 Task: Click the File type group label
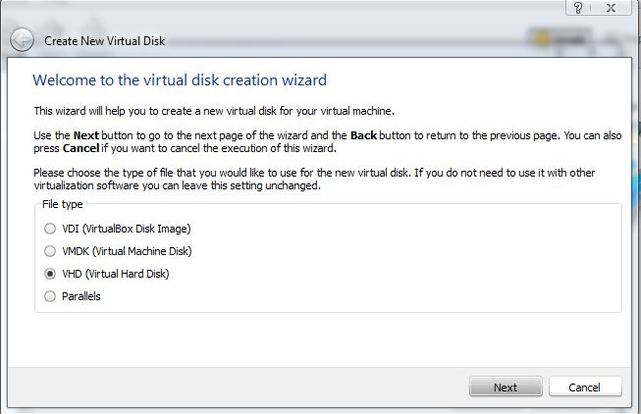pyautogui.click(x=60, y=204)
